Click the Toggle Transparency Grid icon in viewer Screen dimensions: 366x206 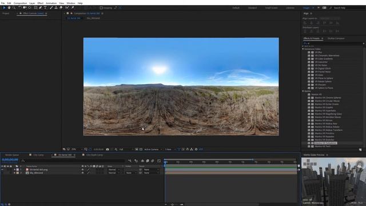click(141, 149)
